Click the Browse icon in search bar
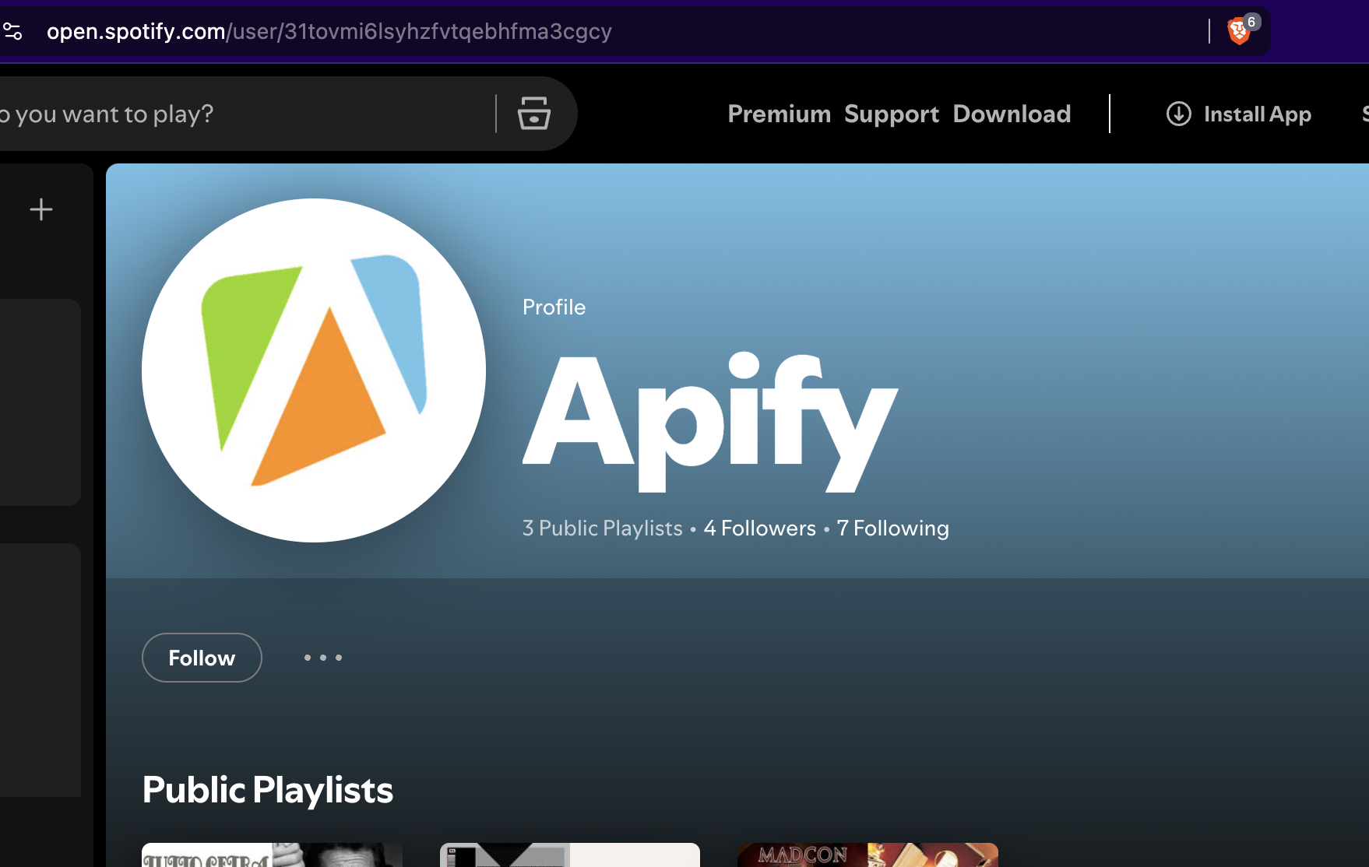The width and height of the screenshot is (1369, 867). click(534, 114)
